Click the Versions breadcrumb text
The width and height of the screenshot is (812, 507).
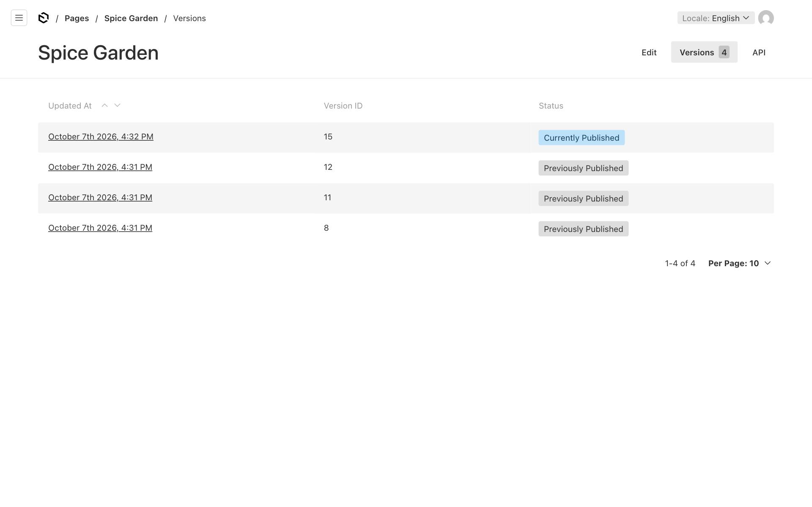[x=189, y=18]
